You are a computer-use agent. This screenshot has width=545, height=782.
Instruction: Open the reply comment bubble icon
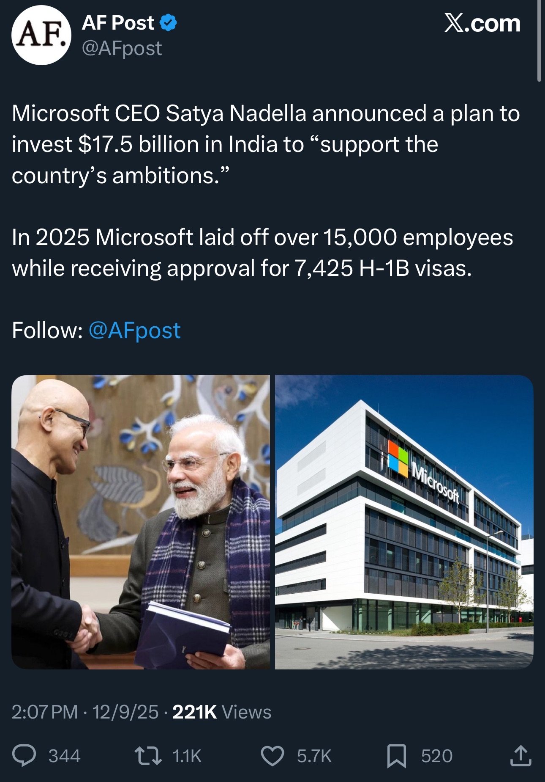tap(25, 756)
